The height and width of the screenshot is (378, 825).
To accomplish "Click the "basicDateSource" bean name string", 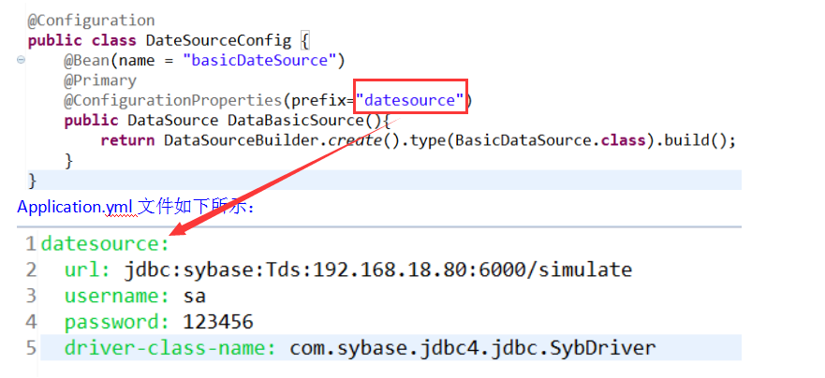I will coord(259,61).
